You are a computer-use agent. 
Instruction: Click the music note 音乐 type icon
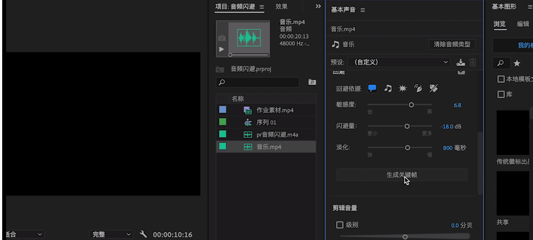[336, 44]
